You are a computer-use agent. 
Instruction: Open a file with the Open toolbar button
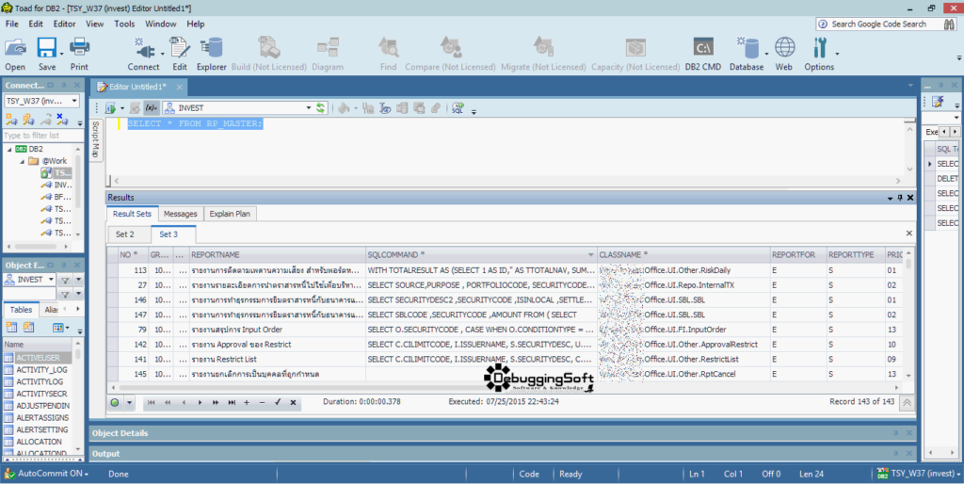(15, 54)
